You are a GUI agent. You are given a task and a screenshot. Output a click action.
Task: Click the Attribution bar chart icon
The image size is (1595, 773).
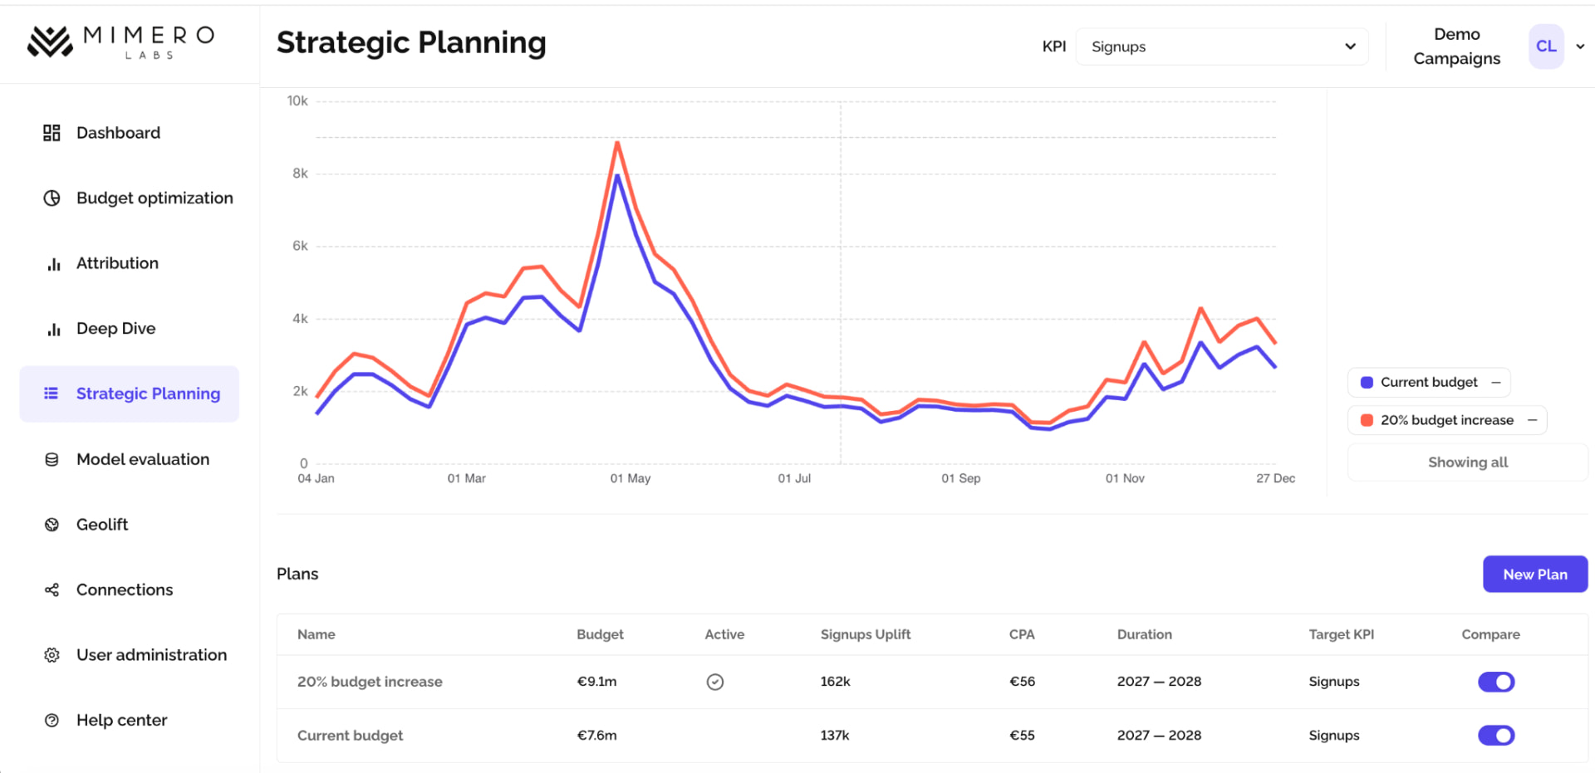click(53, 264)
